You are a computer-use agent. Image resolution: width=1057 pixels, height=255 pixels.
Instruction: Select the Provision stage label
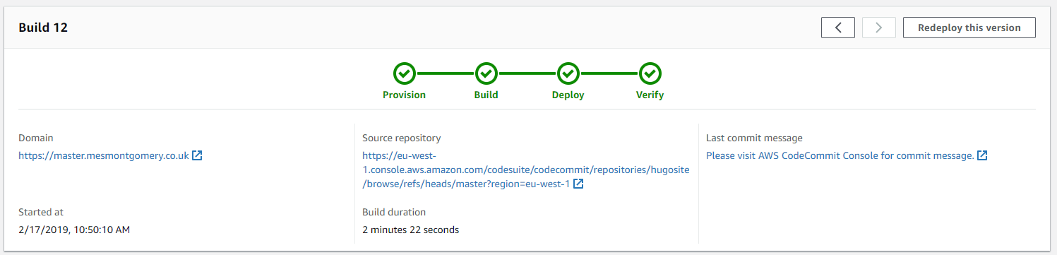tap(405, 95)
